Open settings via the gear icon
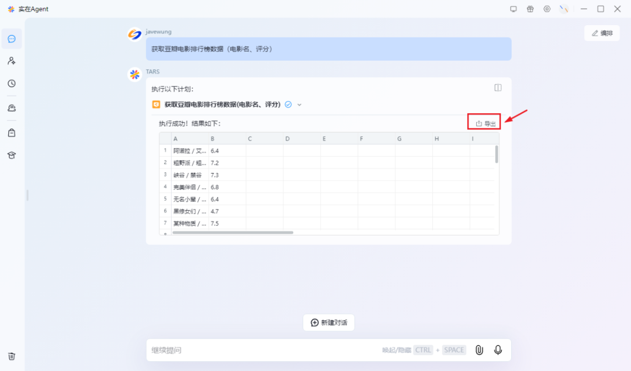Viewport: 631px width, 371px height. [x=547, y=9]
